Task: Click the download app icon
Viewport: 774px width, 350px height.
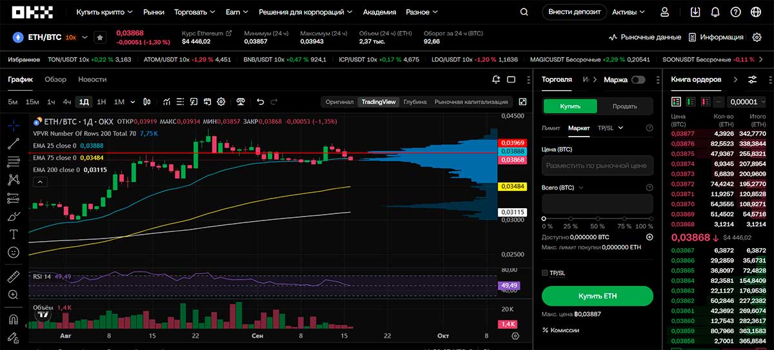Action: point(695,12)
